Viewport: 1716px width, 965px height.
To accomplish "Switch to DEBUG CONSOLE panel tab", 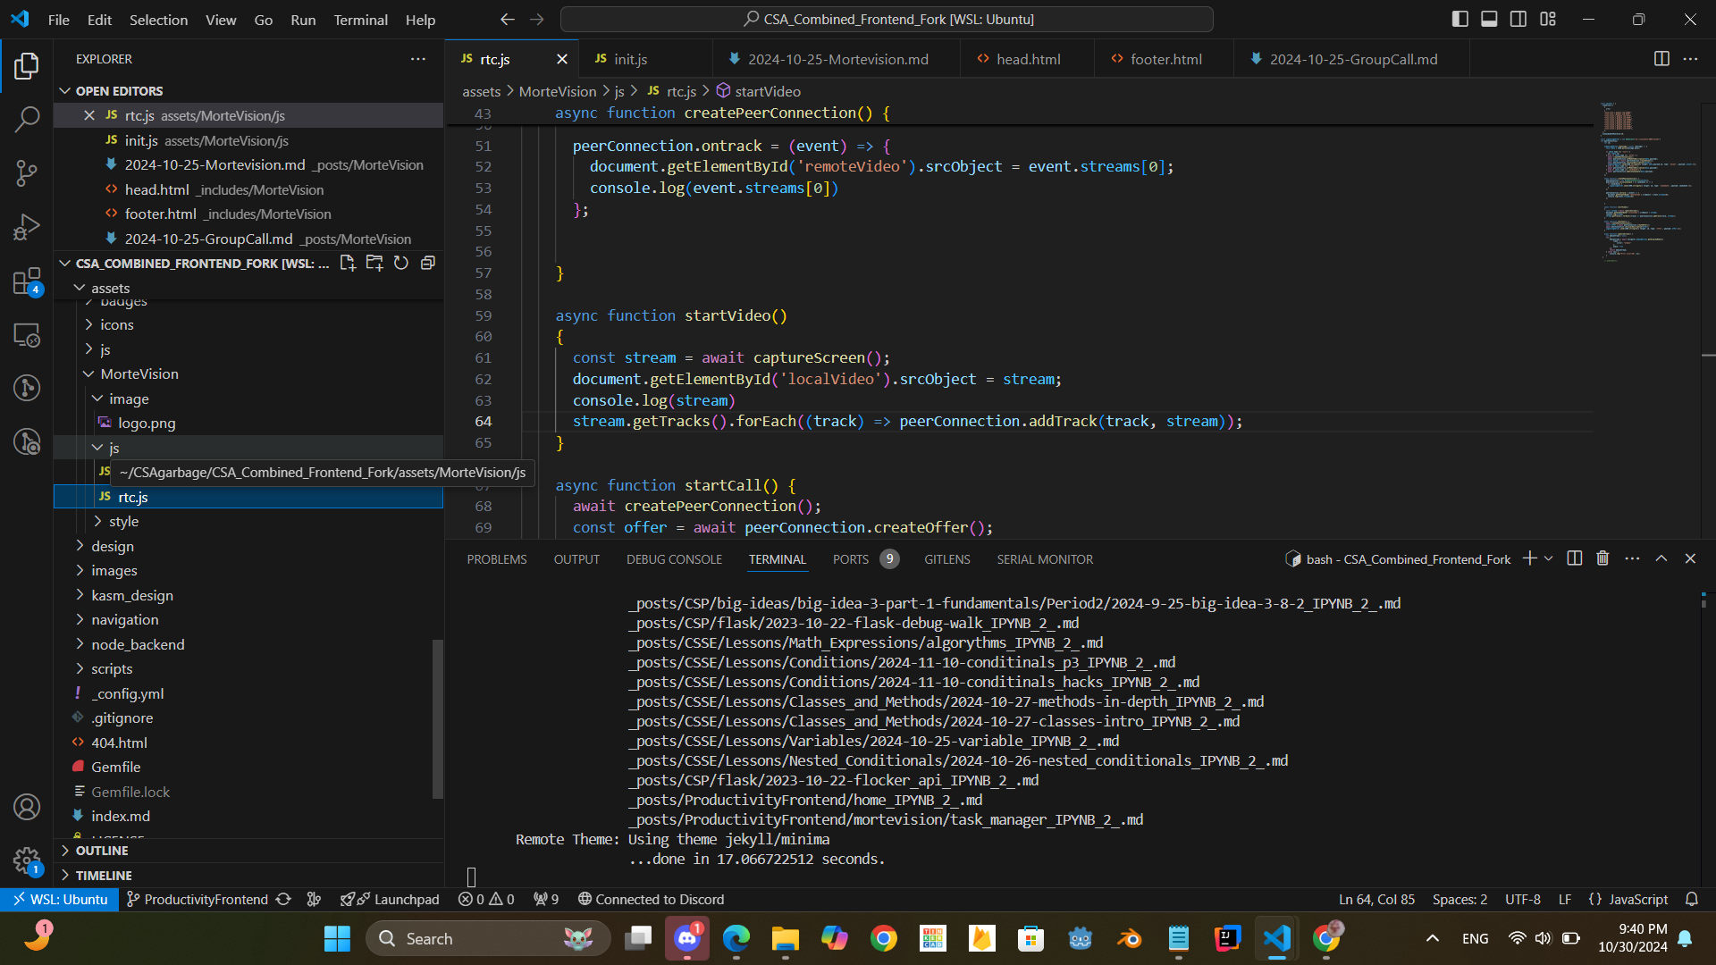I will coord(674,559).
